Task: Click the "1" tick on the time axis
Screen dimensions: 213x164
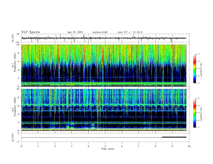Action: pyautogui.click(x=38, y=146)
